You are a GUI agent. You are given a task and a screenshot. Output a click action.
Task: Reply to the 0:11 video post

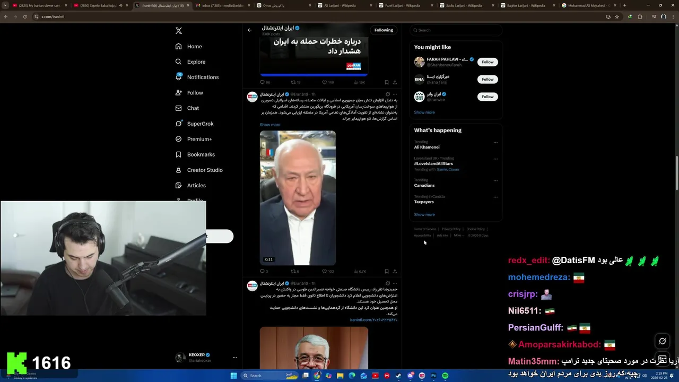pos(264,271)
